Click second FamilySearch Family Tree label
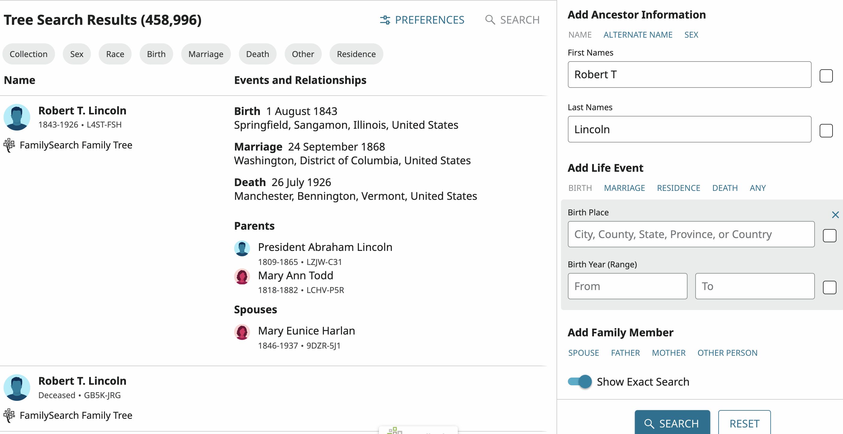Viewport: 843px width, 434px height. point(76,415)
